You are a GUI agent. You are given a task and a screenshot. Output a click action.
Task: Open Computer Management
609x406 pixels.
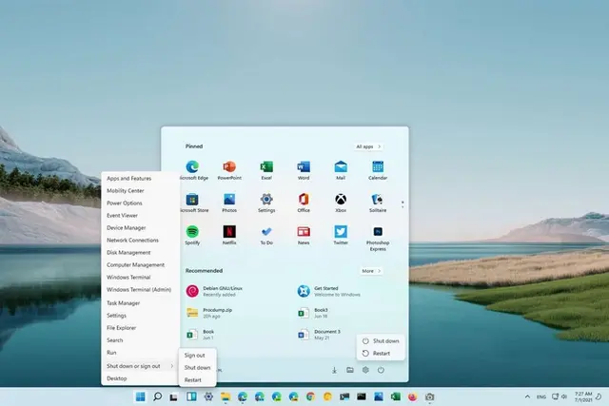tap(135, 265)
